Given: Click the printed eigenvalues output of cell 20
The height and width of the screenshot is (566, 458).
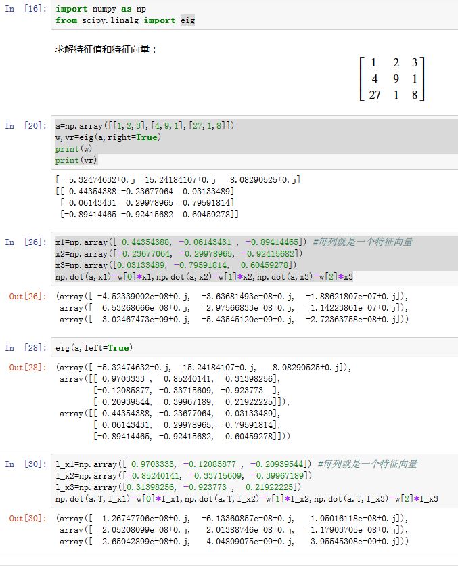Looking at the screenshot, I should (x=177, y=180).
